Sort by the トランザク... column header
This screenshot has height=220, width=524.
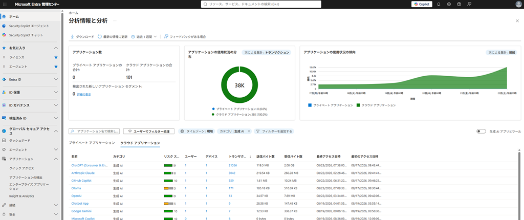238,157
